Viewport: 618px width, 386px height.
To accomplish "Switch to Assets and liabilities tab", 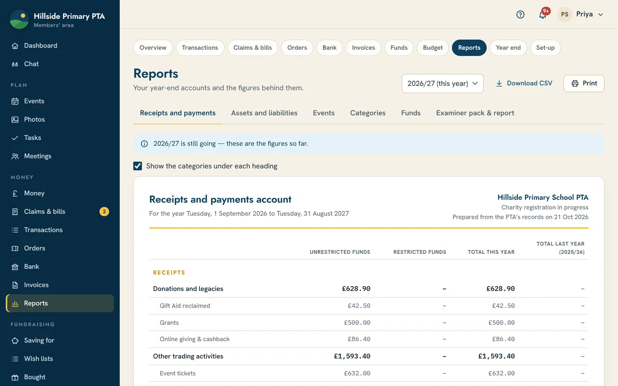I will (264, 113).
